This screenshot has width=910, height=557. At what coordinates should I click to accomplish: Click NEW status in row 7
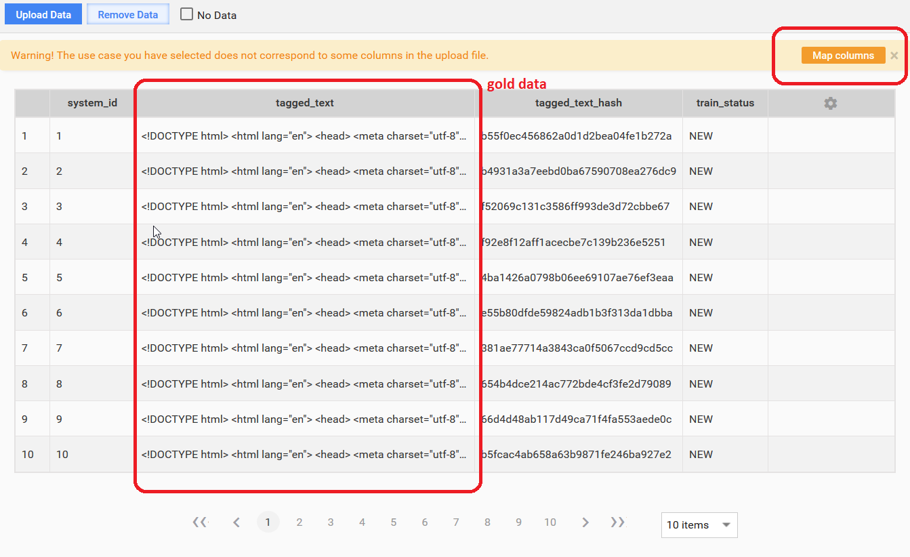click(x=701, y=348)
